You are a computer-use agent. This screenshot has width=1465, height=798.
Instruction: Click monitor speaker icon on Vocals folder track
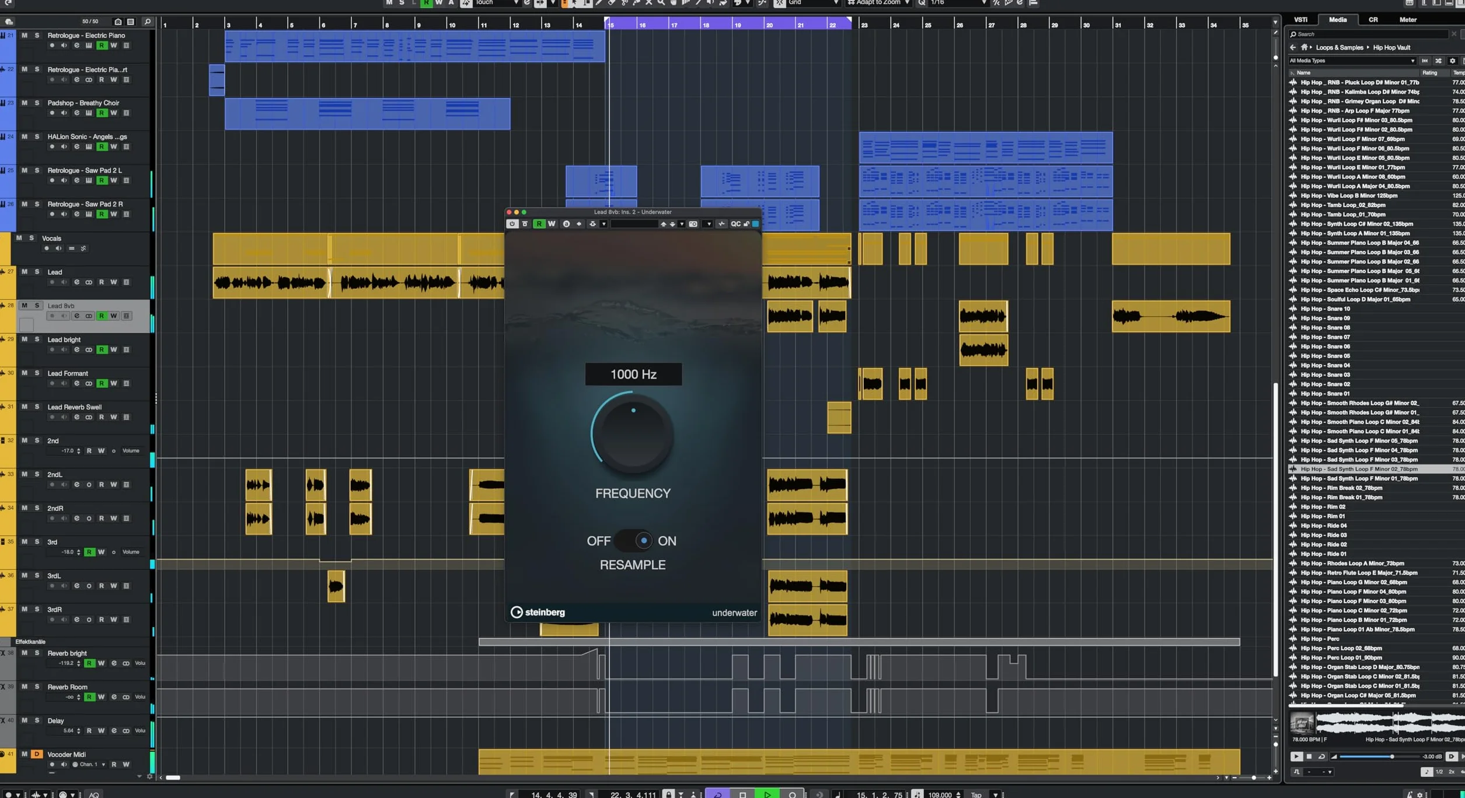[58, 249]
